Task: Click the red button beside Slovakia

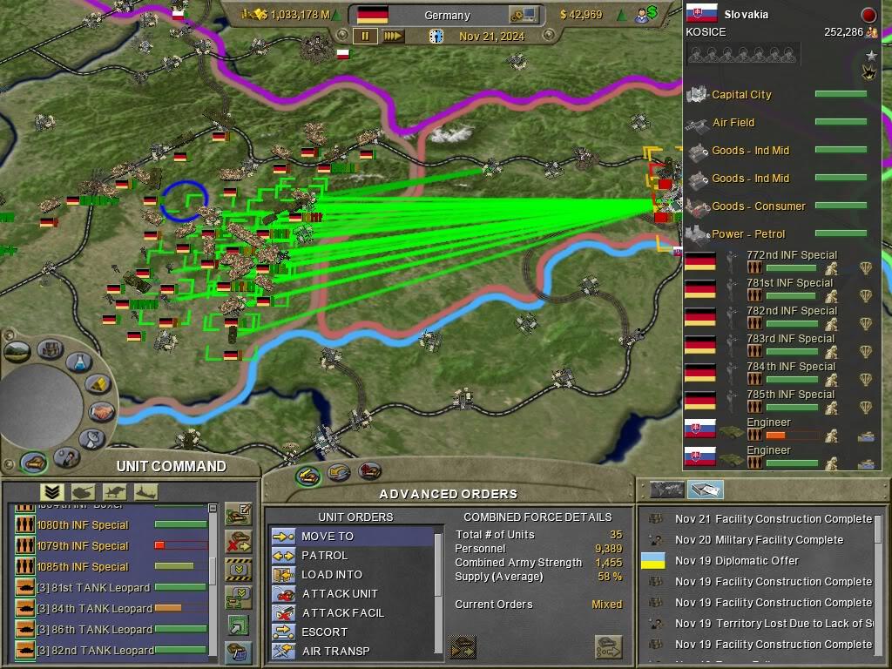Action: tap(868, 15)
